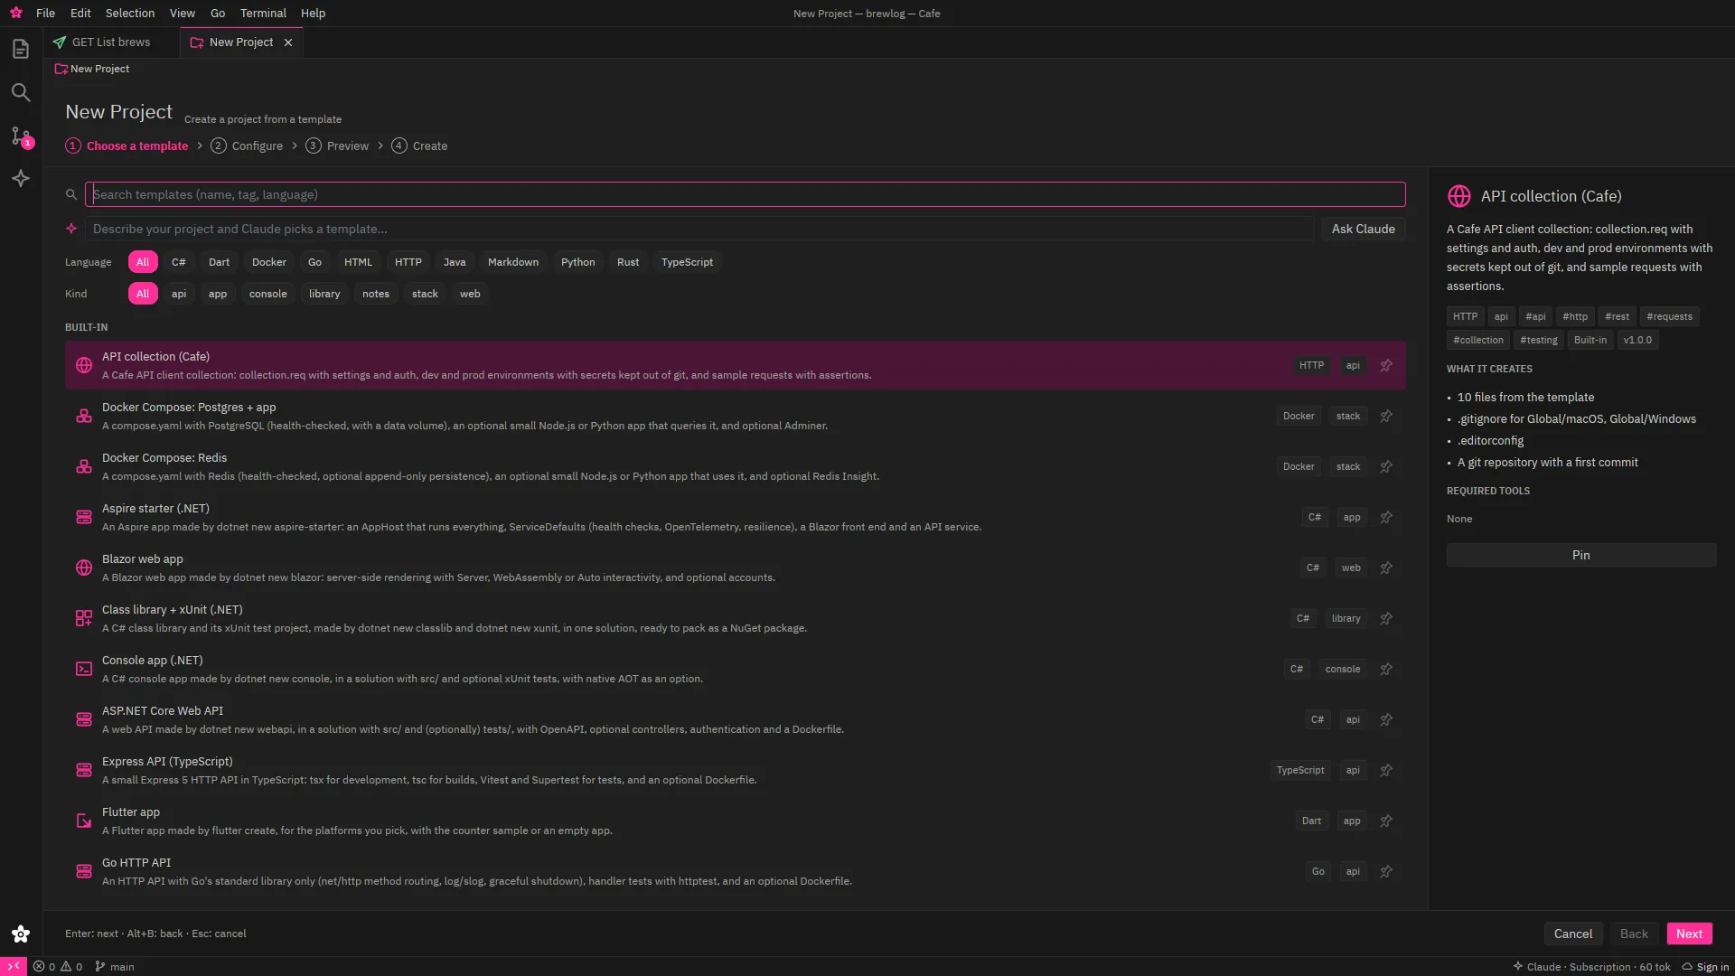Open the Terminal menu
The image size is (1735, 976).
tap(263, 13)
